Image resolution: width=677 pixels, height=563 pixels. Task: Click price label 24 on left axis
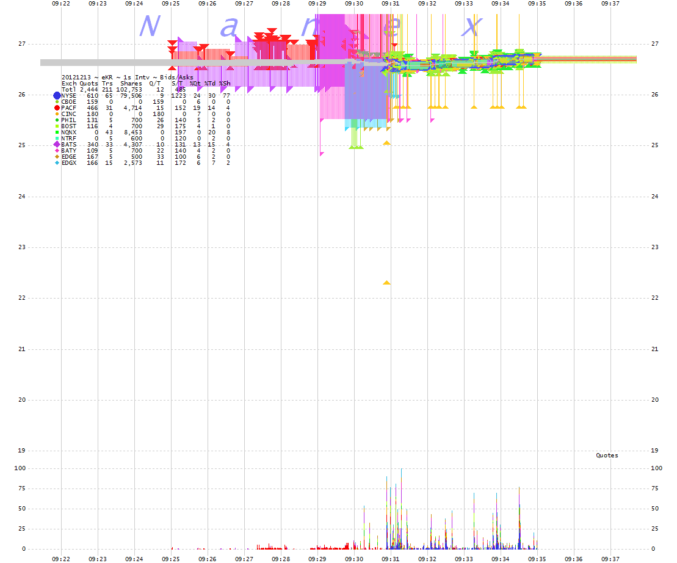click(21, 196)
